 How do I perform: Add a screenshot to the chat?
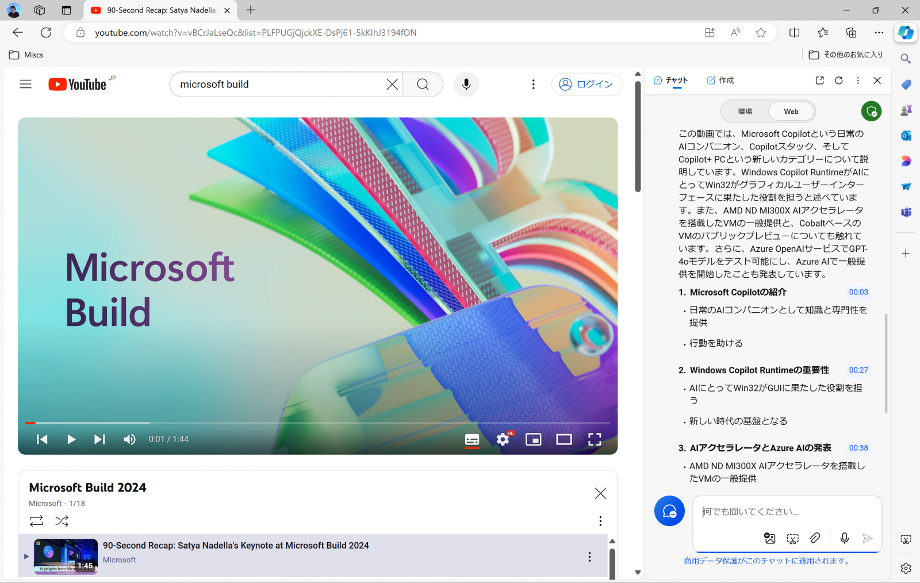point(793,538)
